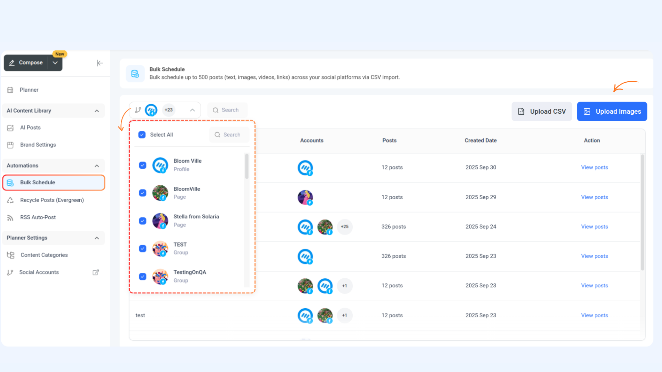Open Social Accounts external link icon
The width and height of the screenshot is (662, 372).
pos(96,272)
